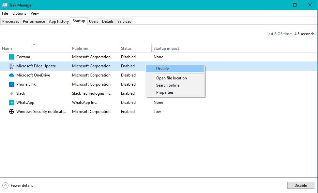The width and height of the screenshot is (318, 193).
Task: Click the Microsoft Edge Update icon
Action: [12, 66]
